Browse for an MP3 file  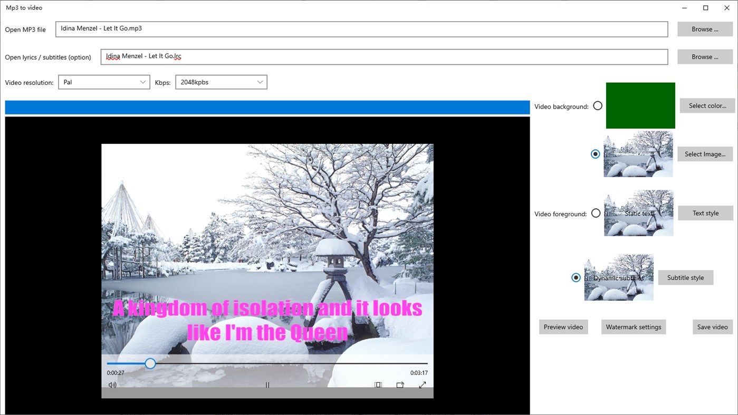point(704,29)
